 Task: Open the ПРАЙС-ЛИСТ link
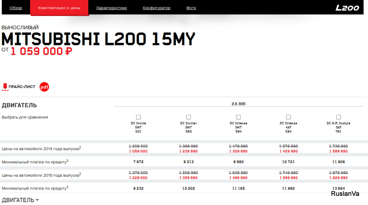tap(22, 87)
